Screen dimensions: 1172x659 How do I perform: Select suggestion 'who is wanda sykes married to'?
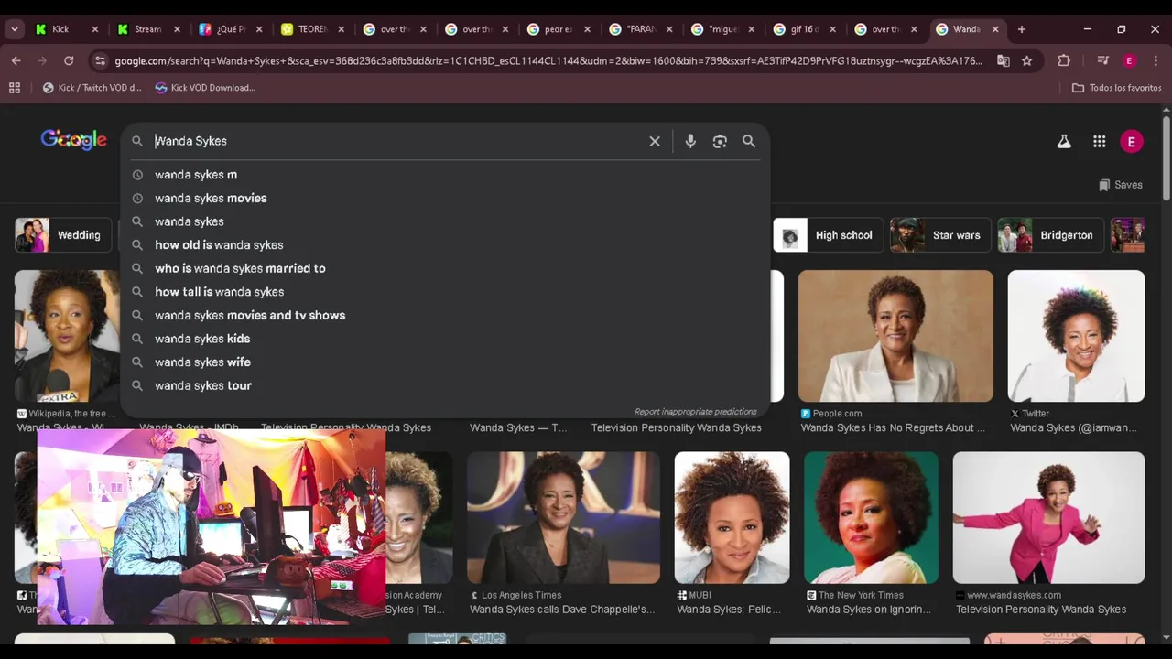tap(444, 268)
